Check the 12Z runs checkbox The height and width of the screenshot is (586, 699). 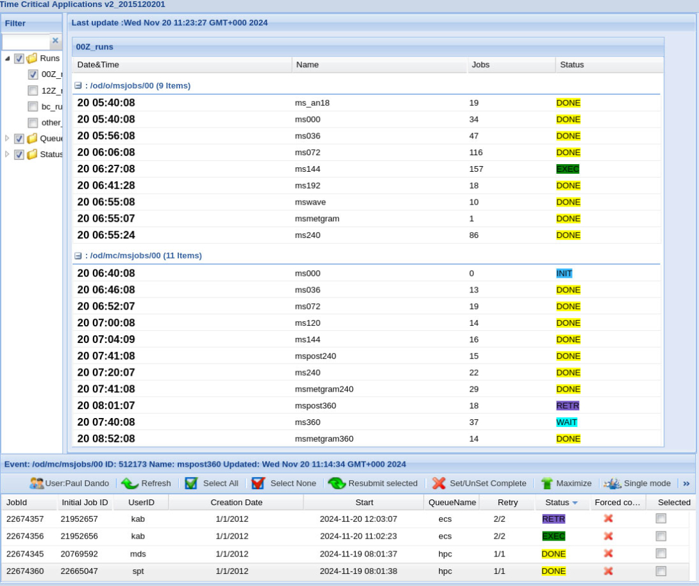pyautogui.click(x=33, y=90)
